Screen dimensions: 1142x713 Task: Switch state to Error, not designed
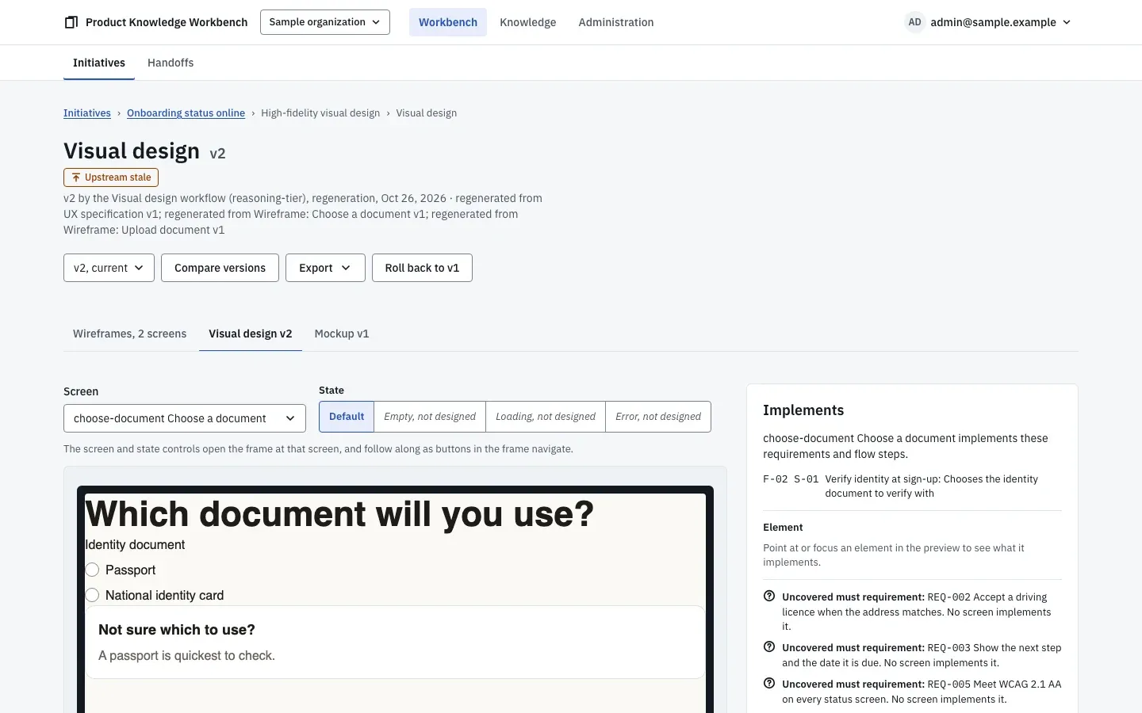click(x=658, y=417)
